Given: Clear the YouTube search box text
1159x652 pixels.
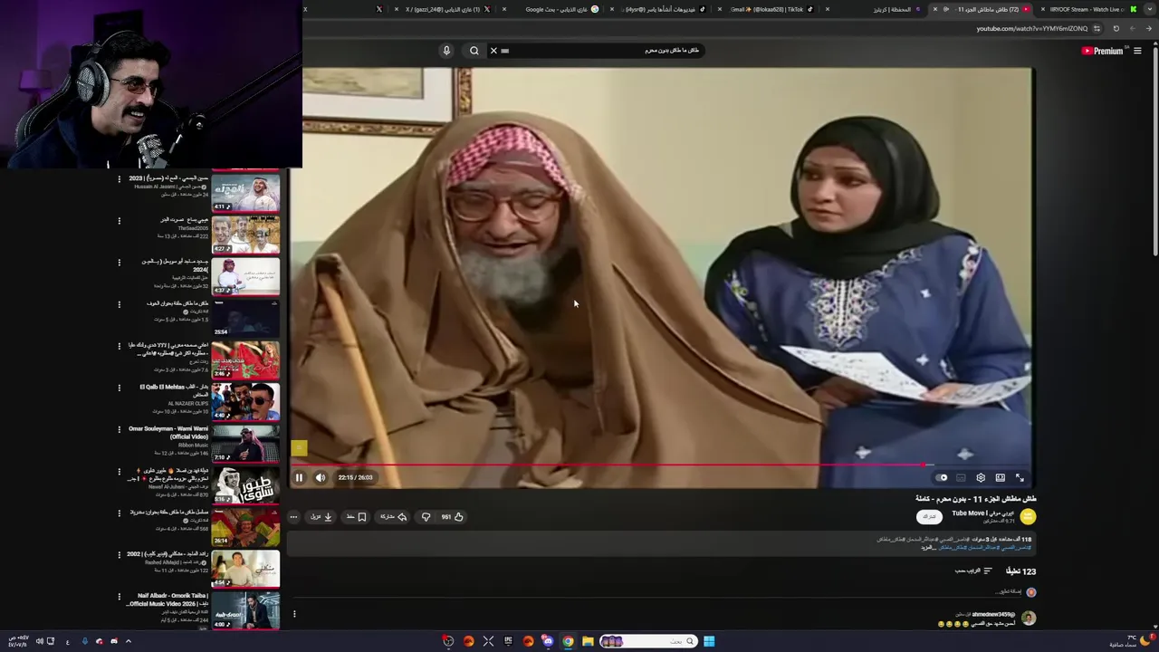Looking at the screenshot, I should pyautogui.click(x=493, y=51).
